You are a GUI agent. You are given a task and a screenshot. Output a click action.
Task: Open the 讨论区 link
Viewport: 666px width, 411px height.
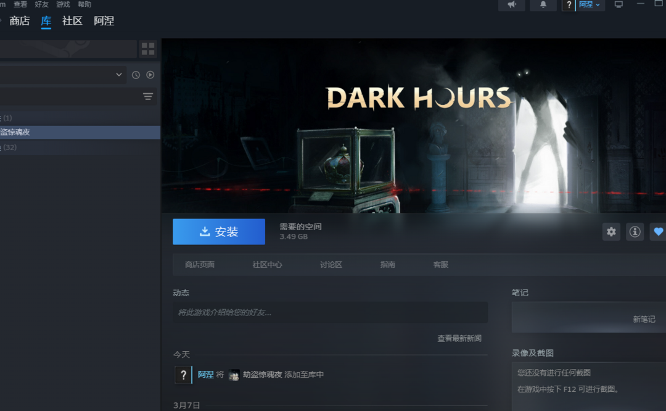331,265
